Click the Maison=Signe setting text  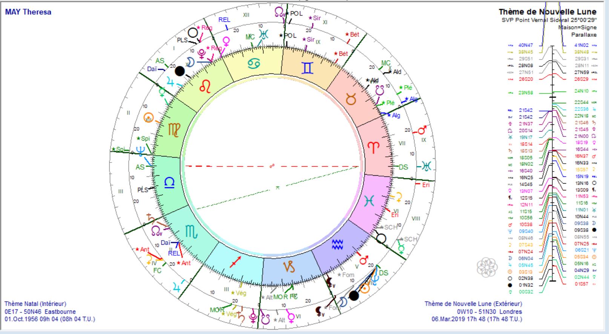pos(577,27)
